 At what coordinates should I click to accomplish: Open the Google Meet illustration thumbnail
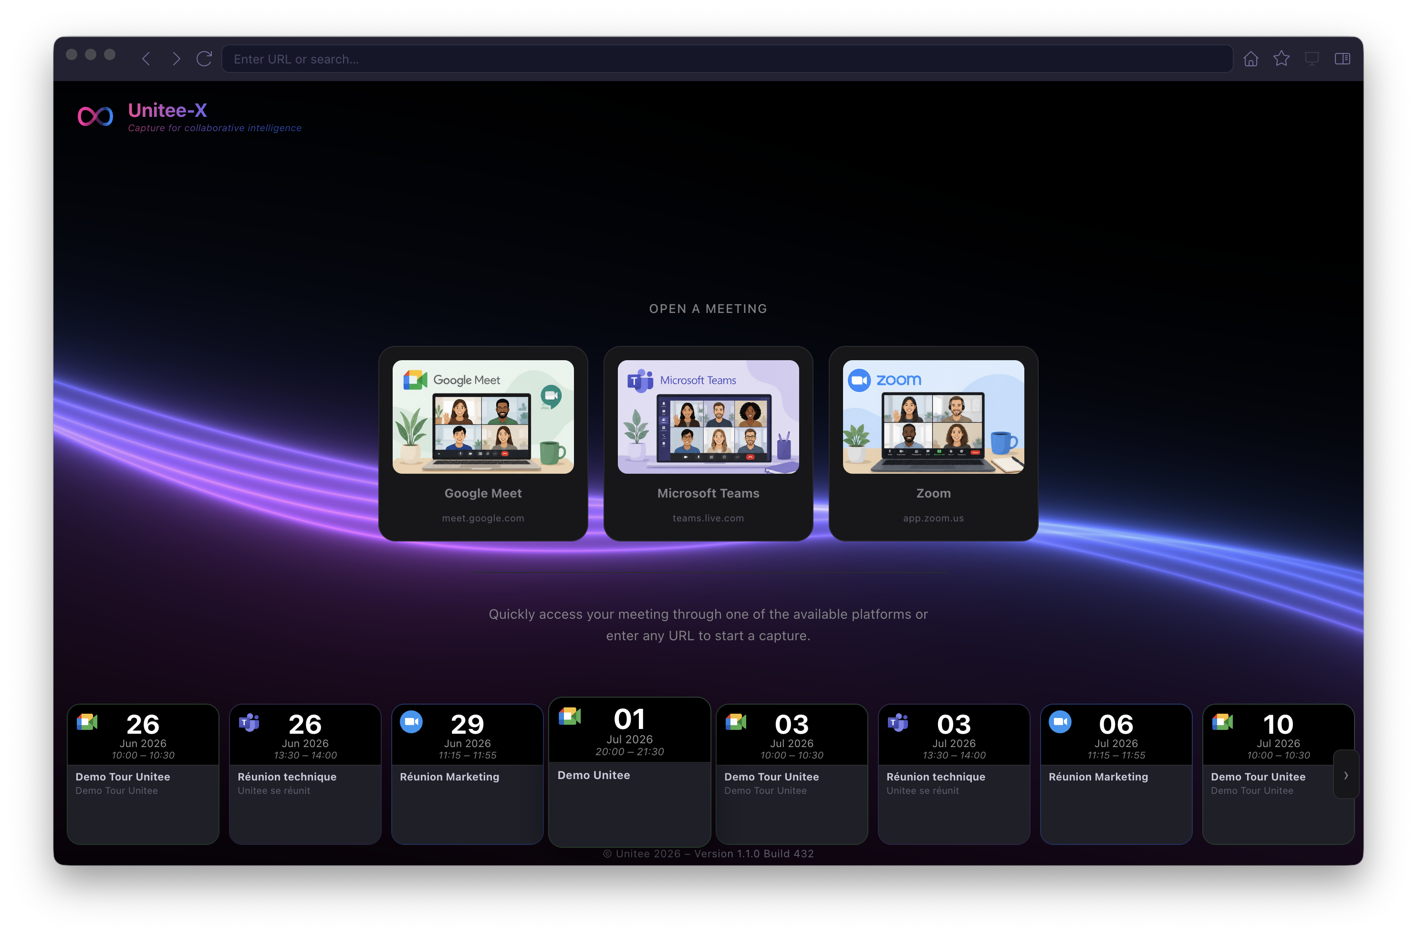click(483, 416)
